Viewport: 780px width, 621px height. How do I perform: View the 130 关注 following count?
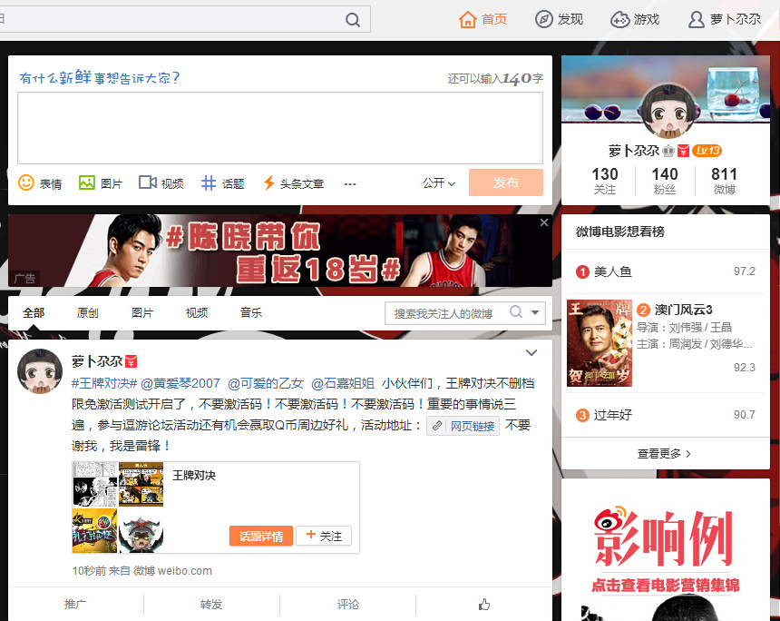(605, 181)
